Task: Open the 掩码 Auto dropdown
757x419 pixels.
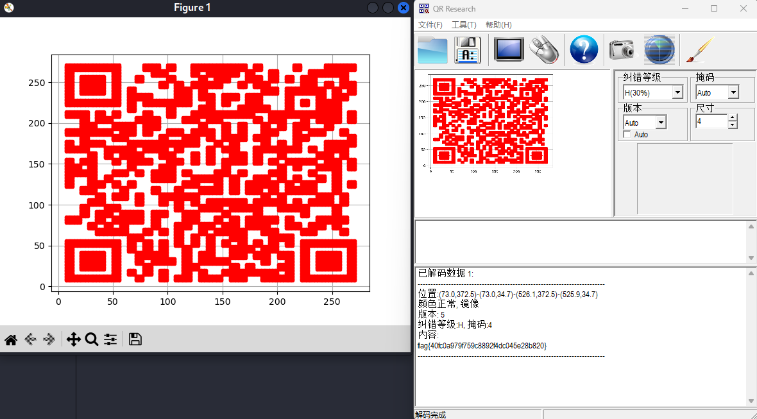Action: tap(733, 92)
